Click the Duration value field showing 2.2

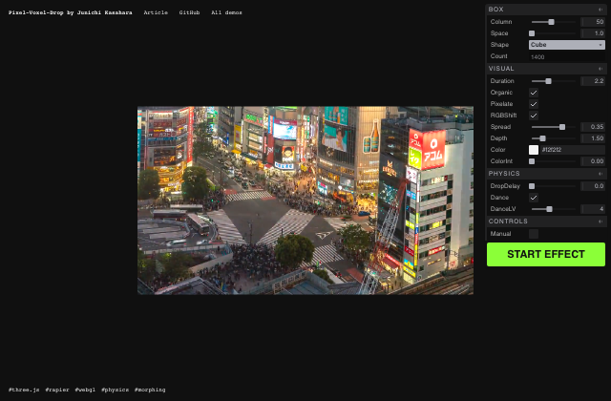point(593,81)
